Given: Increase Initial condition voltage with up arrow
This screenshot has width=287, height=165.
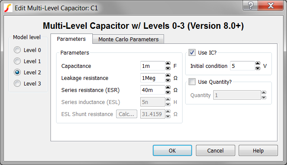Looking at the screenshot, I should [258, 64].
